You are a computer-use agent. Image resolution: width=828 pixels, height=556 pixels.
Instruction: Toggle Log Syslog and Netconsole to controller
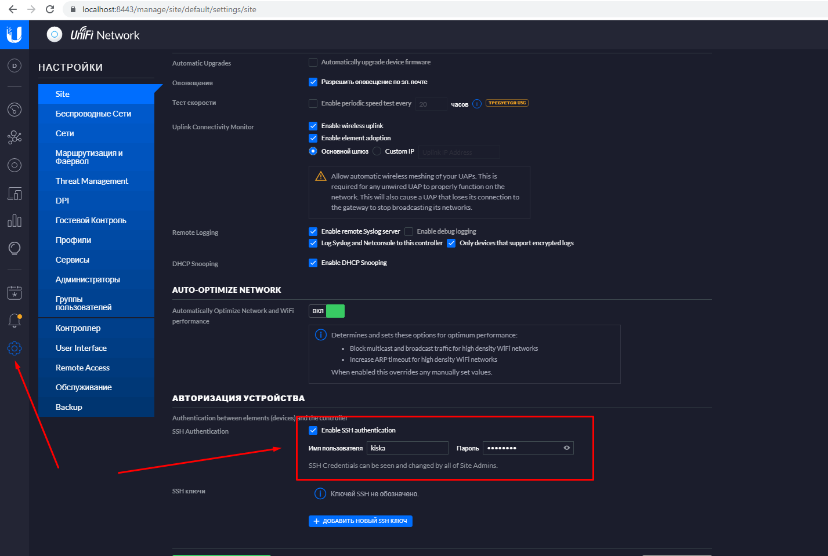(313, 243)
